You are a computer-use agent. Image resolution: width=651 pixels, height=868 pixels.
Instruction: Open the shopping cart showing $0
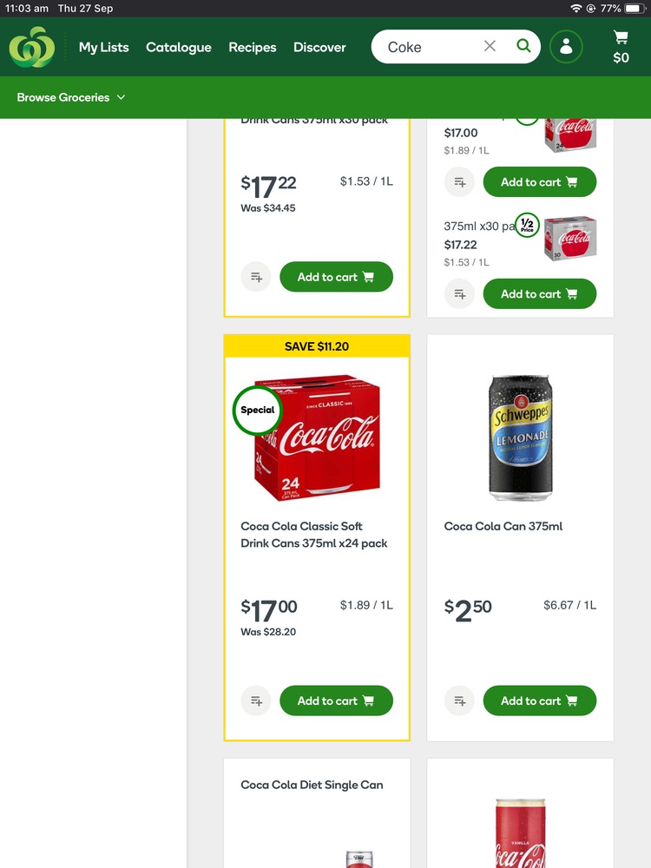pos(621,47)
